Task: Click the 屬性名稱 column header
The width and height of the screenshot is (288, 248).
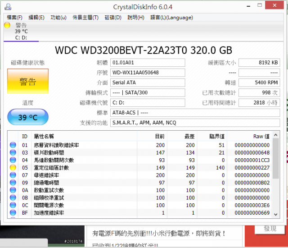Action: point(84,136)
